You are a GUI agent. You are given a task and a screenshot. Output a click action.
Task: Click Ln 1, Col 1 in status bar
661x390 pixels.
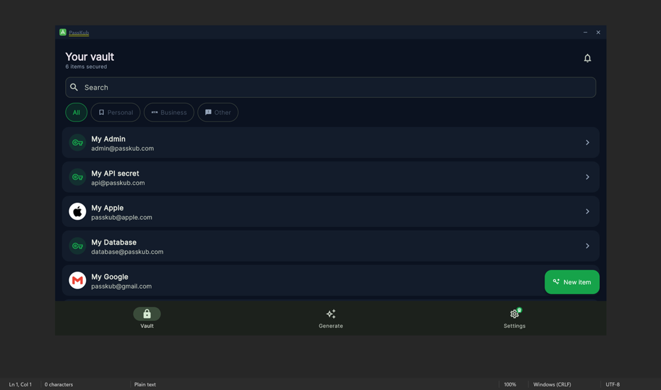coord(20,385)
